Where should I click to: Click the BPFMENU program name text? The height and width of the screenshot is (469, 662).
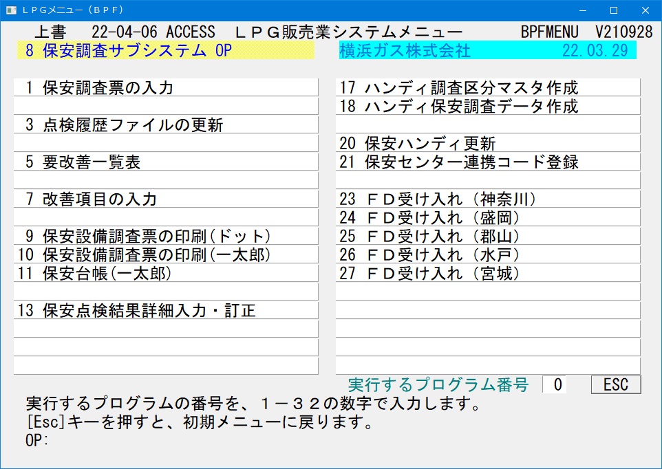tap(549, 32)
